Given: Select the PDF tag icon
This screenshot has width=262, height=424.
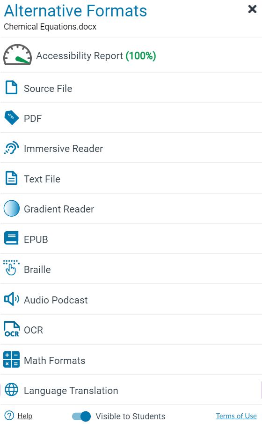Looking at the screenshot, I should (x=12, y=118).
